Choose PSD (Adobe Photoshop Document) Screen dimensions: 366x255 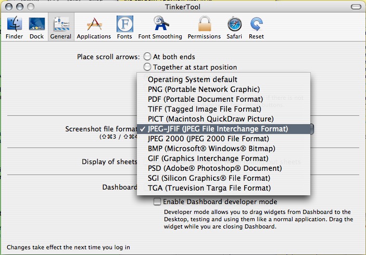224,168
